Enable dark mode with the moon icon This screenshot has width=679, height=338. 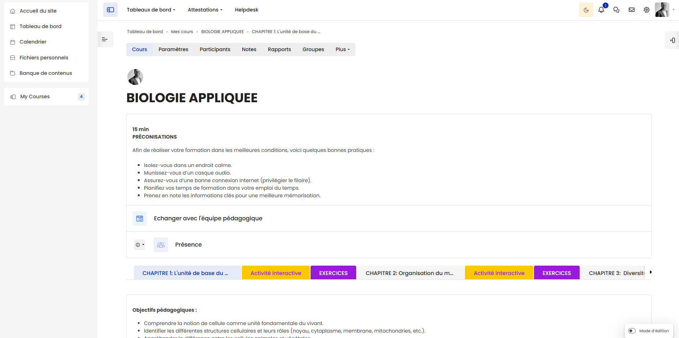pyautogui.click(x=586, y=10)
